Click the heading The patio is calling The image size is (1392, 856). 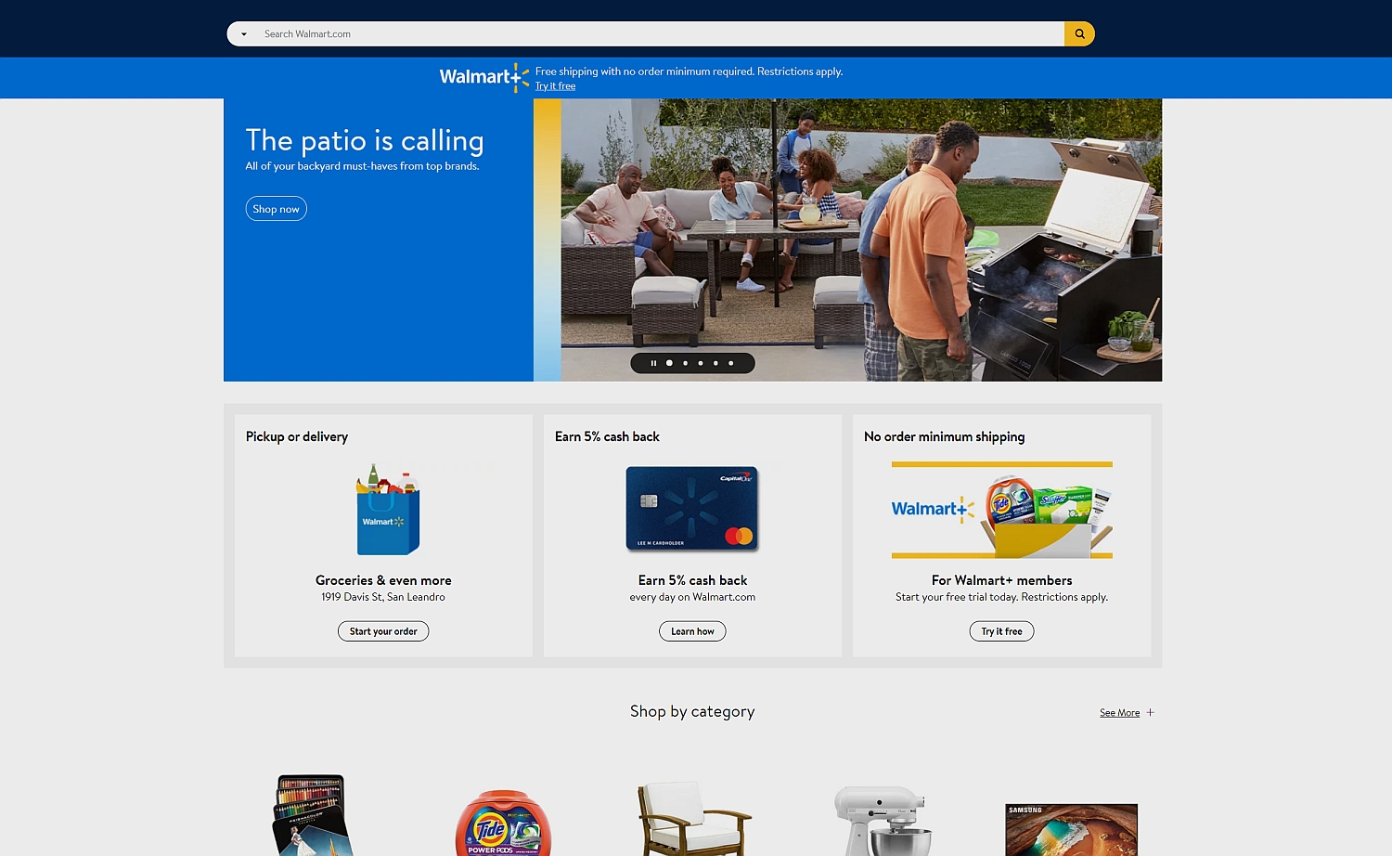[365, 140]
